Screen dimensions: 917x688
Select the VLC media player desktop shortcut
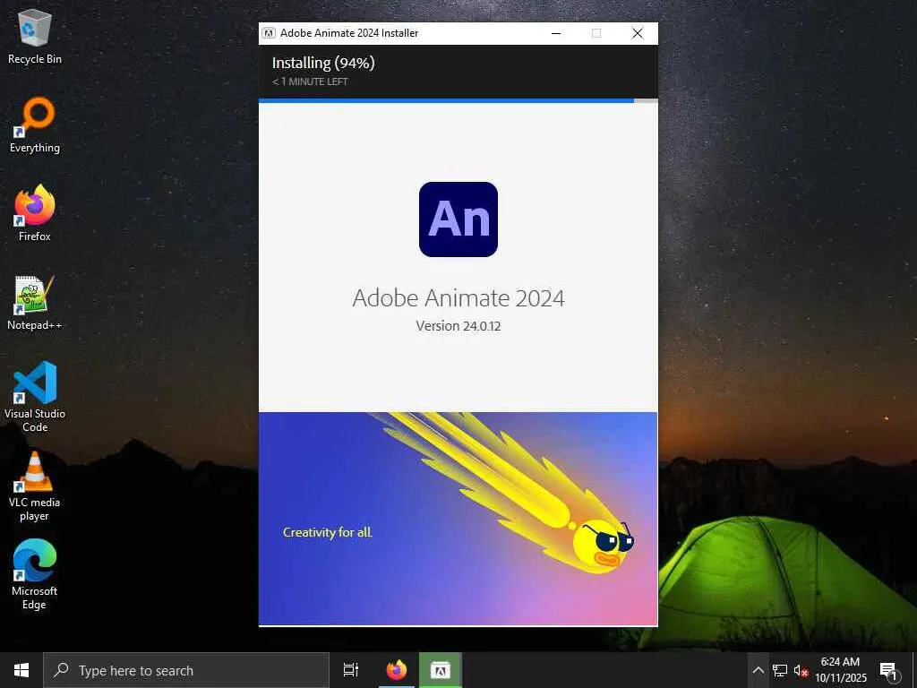coord(35,486)
